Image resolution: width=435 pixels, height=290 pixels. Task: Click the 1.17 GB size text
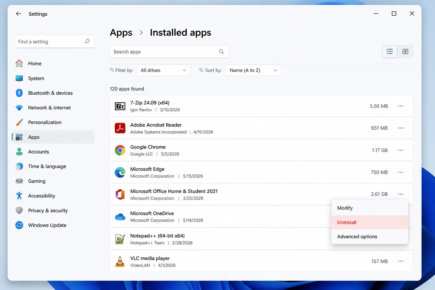pos(380,150)
